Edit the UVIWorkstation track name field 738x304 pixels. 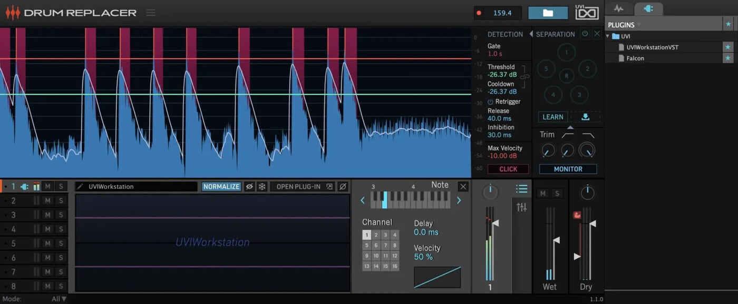coord(137,186)
